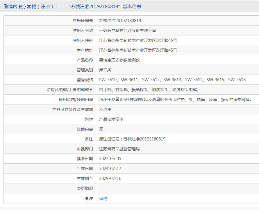Click the header title 境内医疗器械（注册）基本信息
Viewport: 259px width, 213px height.
click(75, 6)
